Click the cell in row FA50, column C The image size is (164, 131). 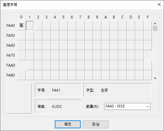point(122,36)
